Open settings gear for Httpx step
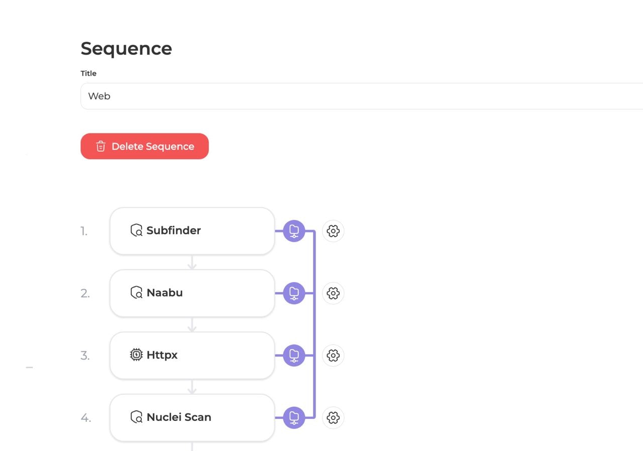Image resolution: width=643 pixels, height=451 pixels. [x=333, y=356]
